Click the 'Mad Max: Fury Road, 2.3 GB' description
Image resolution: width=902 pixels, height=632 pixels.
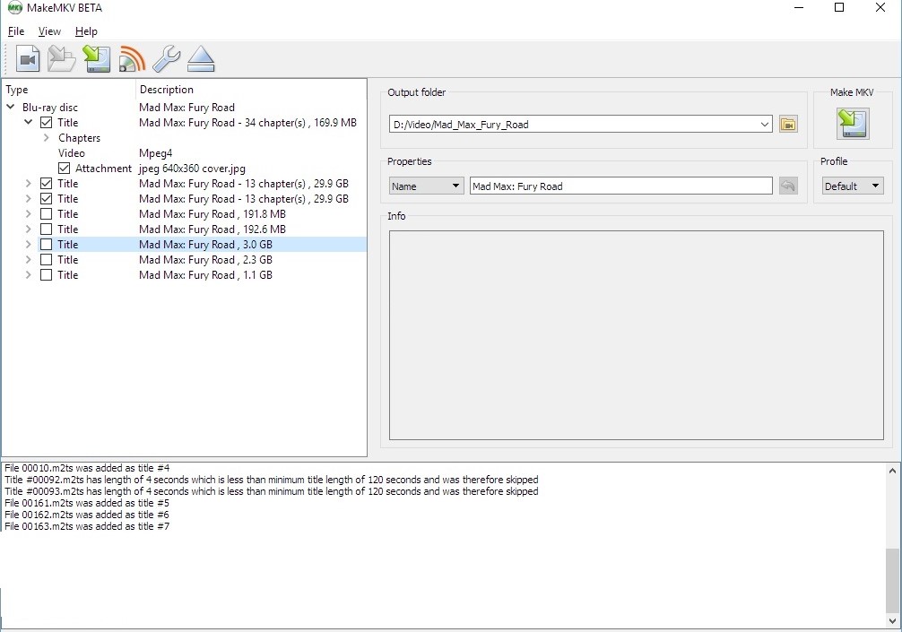click(x=205, y=259)
